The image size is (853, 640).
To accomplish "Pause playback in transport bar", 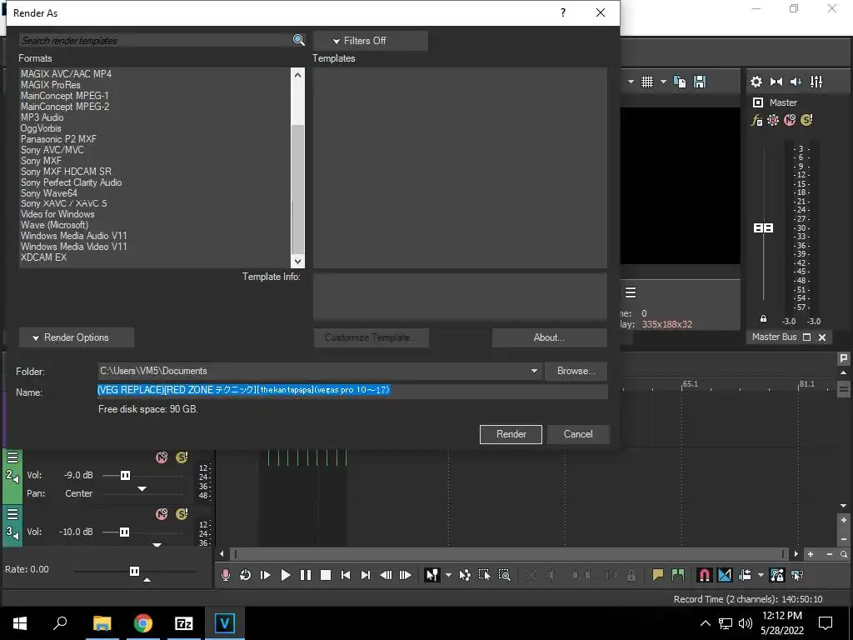I will [x=306, y=575].
